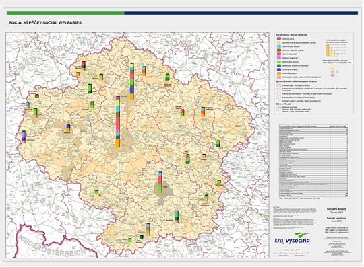Viewport: 364px width, 267px height.
Task: Click the purple legend color swatch
Action: click(279, 39)
